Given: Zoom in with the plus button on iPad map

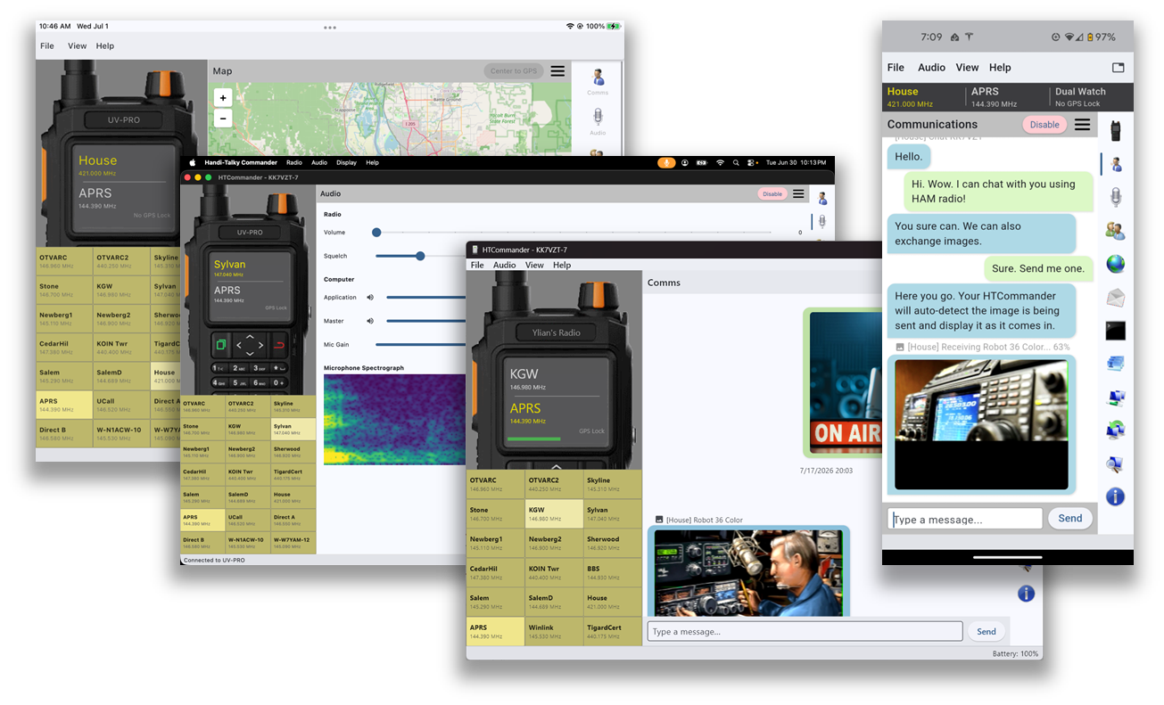Looking at the screenshot, I should 223,97.
